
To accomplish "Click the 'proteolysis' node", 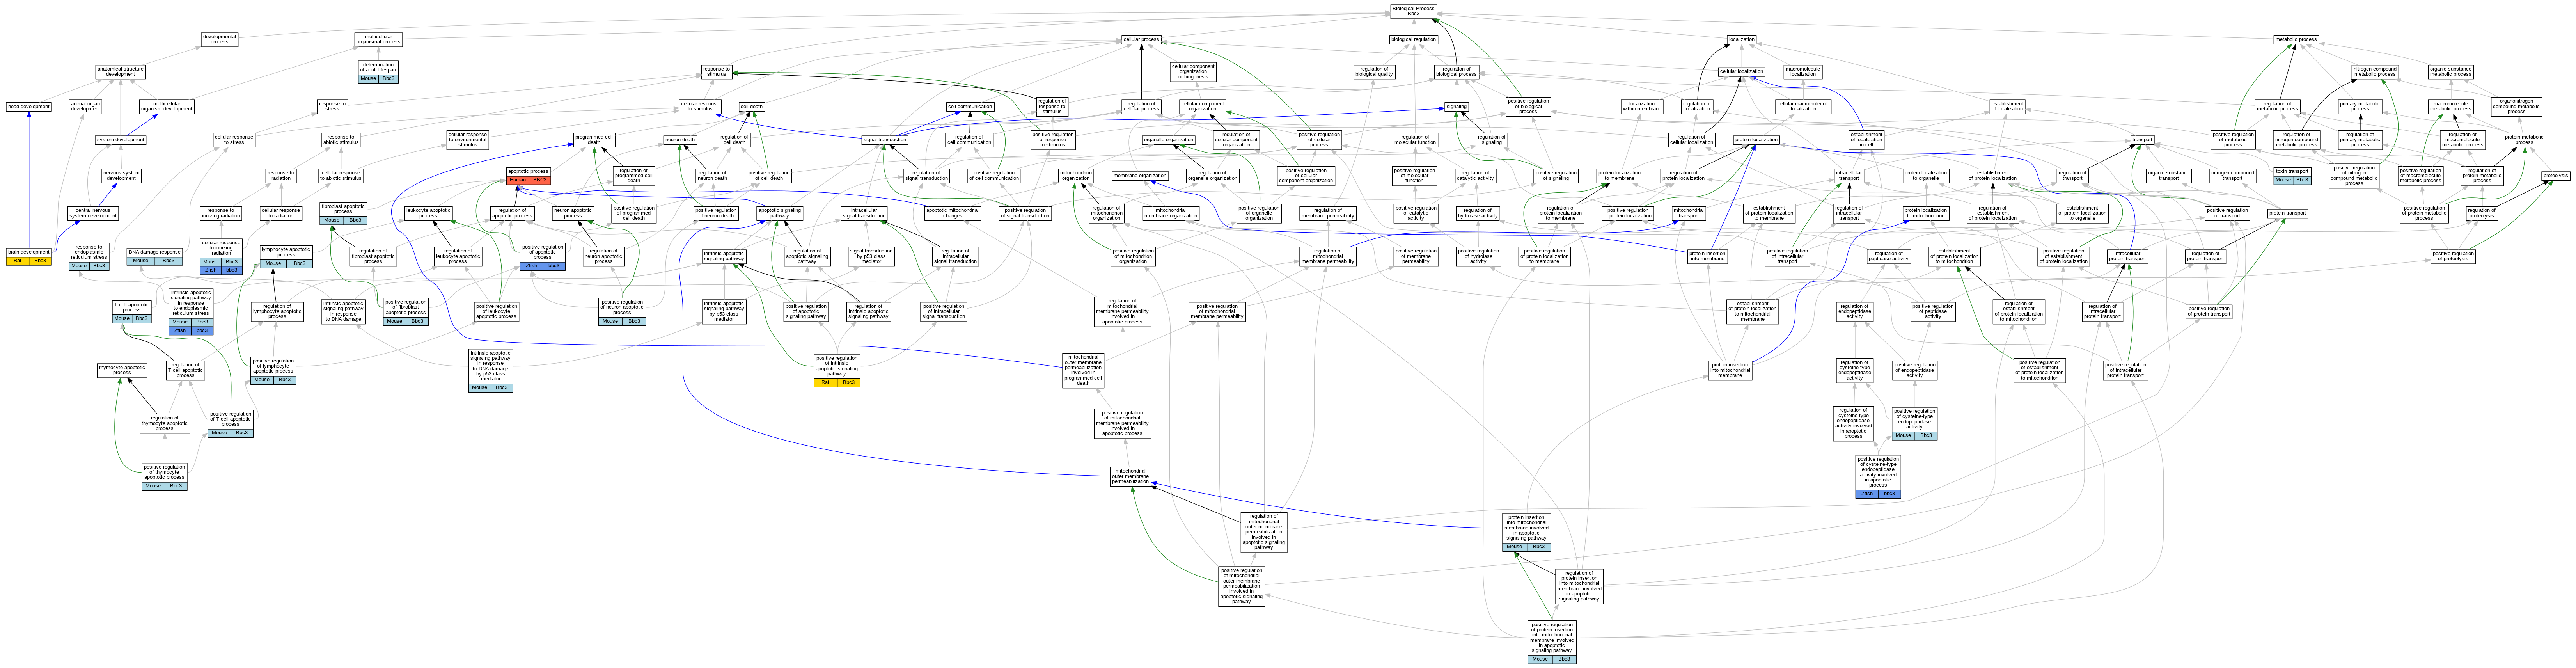I will coord(2555,176).
